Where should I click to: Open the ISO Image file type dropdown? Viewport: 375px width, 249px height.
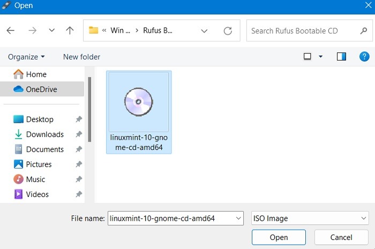point(310,218)
